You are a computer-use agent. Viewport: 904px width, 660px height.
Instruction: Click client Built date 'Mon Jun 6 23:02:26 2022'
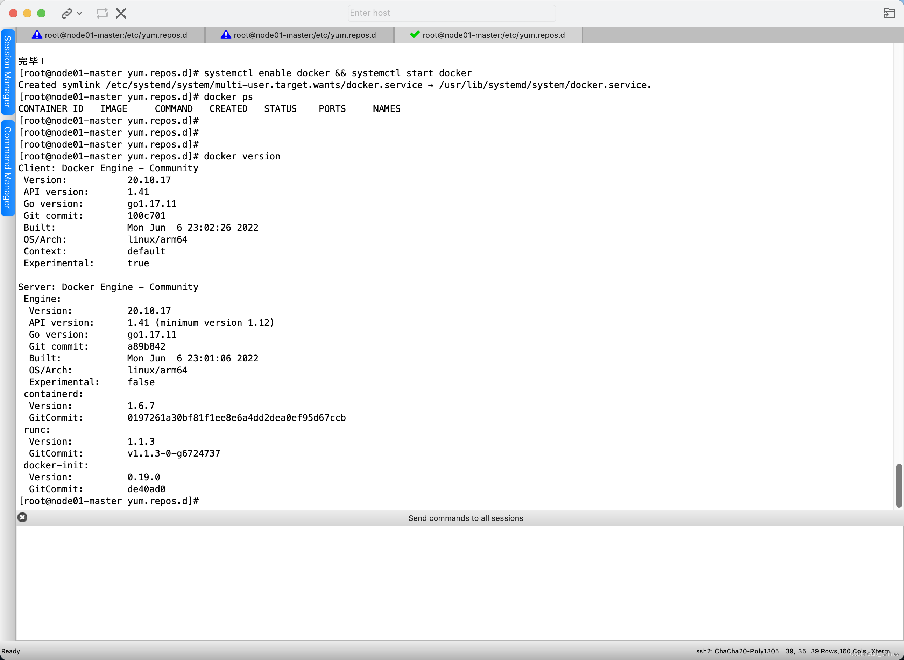click(193, 228)
